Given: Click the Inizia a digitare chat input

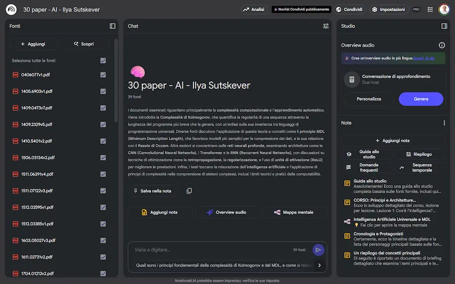Looking at the screenshot, I should click(x=212, y=250).
